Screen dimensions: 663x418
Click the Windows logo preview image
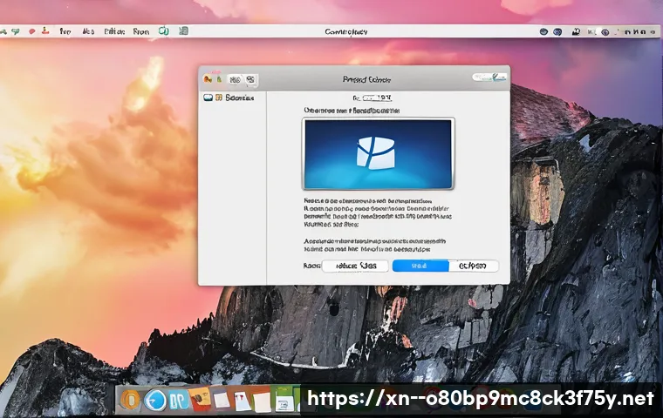(x=377, y=154)
